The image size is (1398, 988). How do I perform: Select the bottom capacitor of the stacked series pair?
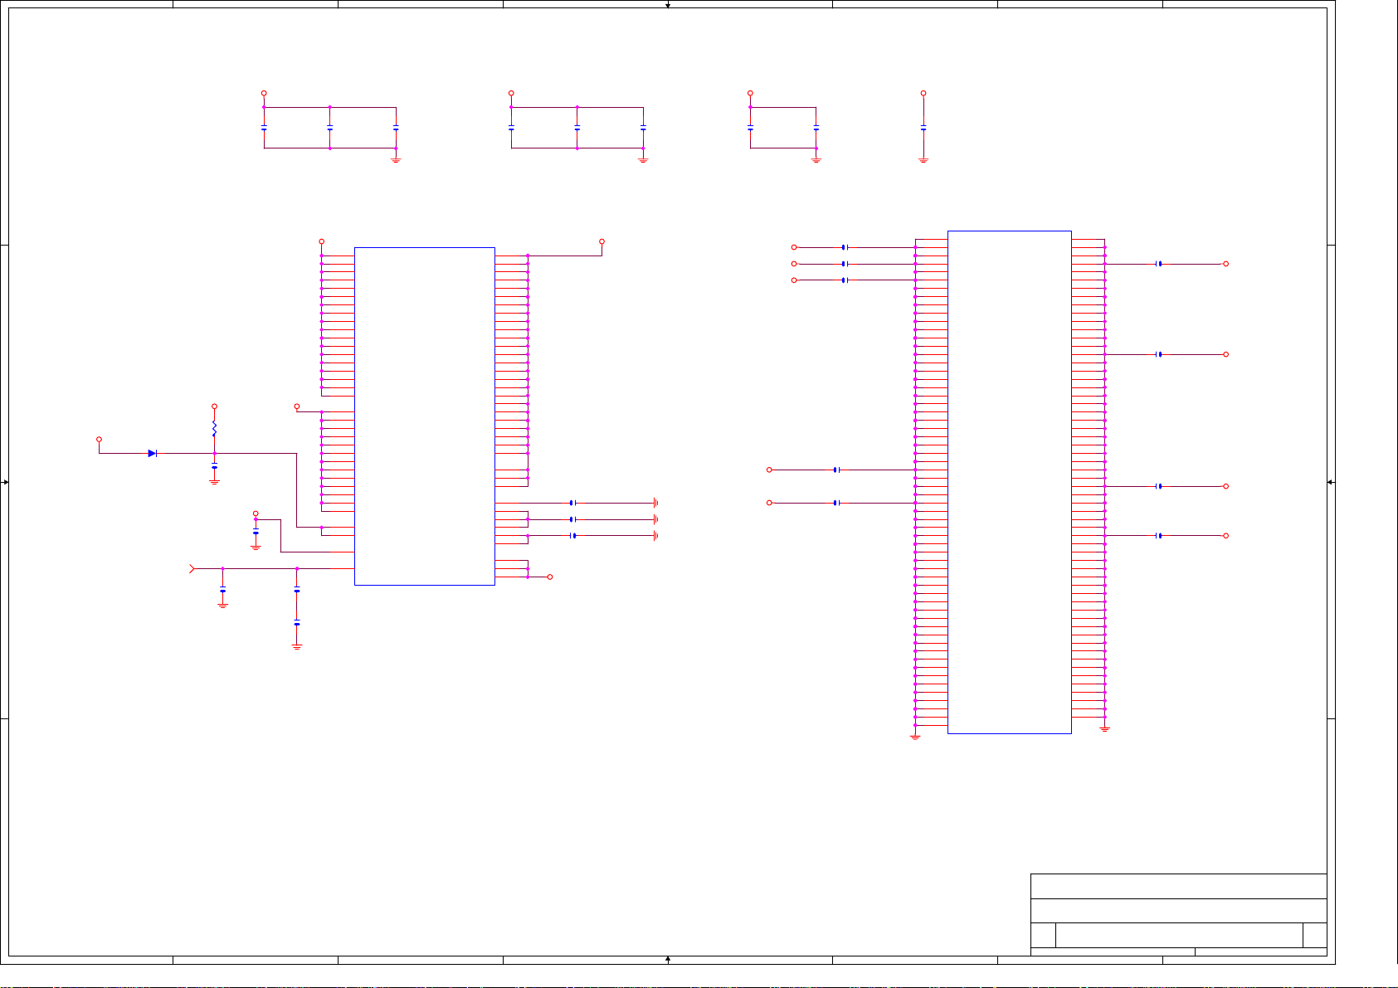point(296,624)
